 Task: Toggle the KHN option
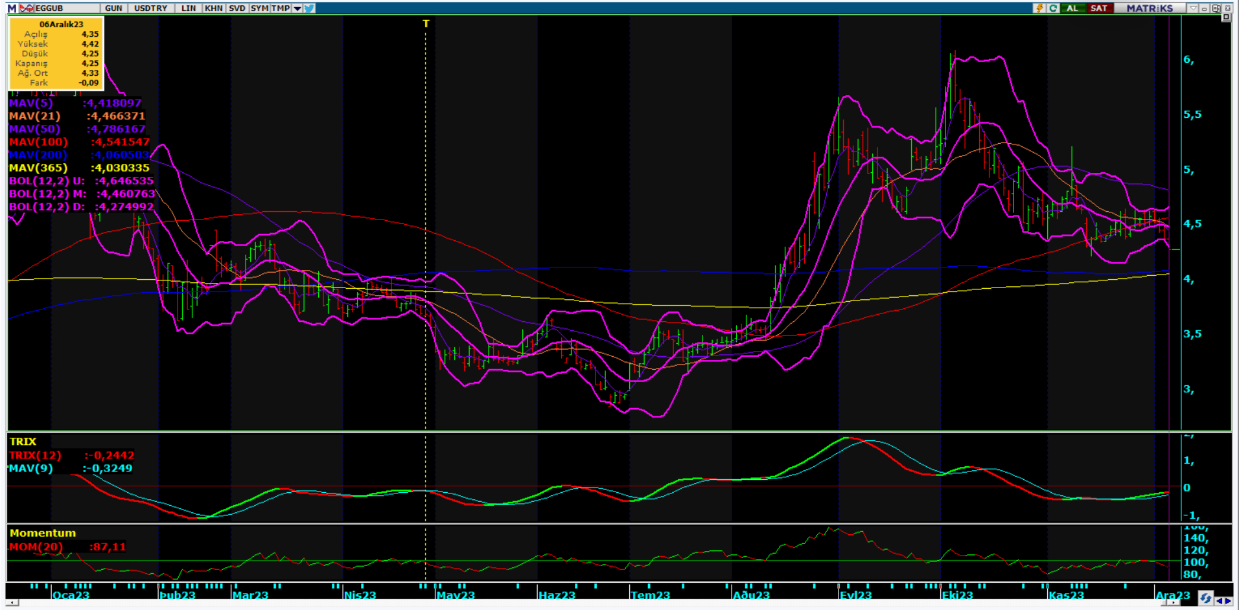click(214, 8)
